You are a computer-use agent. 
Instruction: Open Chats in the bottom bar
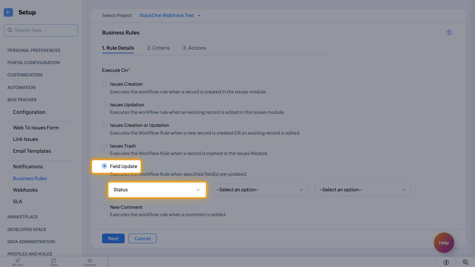tap(54, 262)
